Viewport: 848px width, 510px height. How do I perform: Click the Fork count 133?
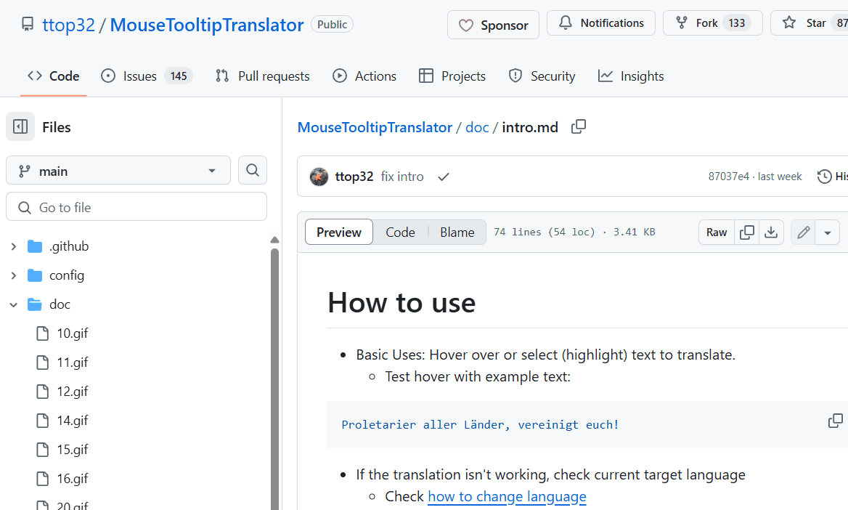[x=737, y=23]
